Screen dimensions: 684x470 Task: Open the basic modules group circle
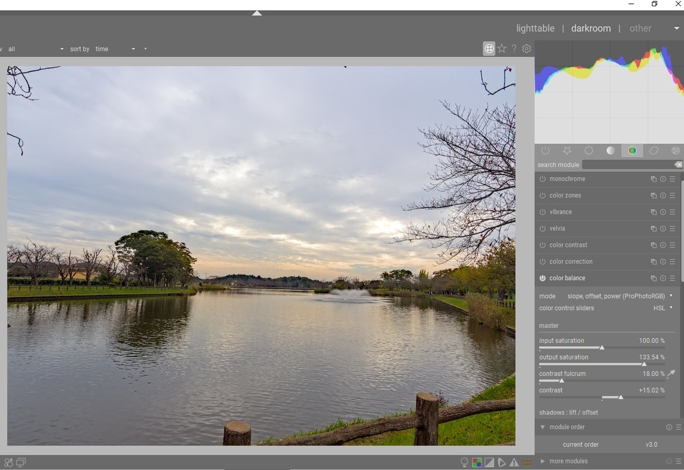tap(589, 151)
